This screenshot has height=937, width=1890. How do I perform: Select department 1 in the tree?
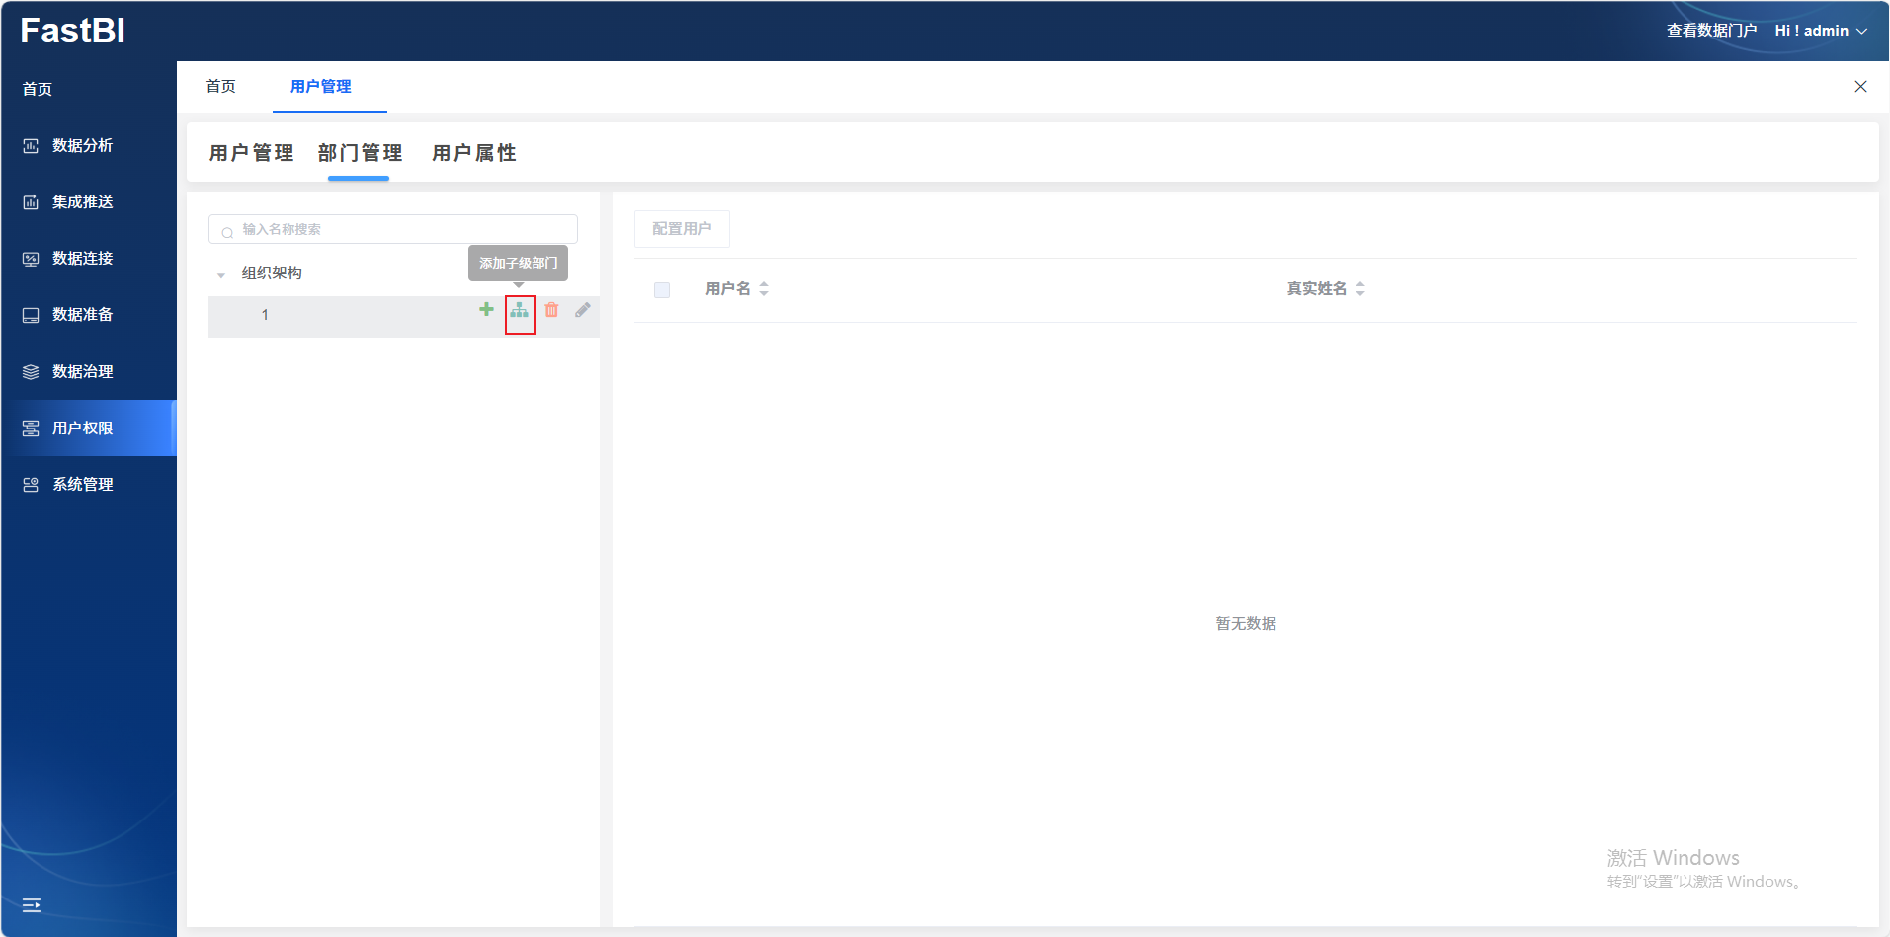pos(265,316)
